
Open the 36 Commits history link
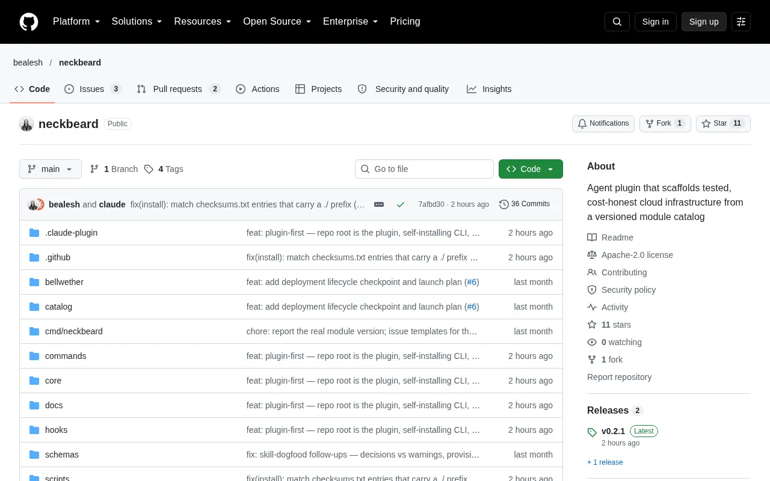(x=525, y=204)
